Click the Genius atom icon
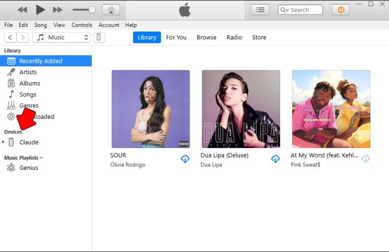The height and width of the screenshot is (252, 389). tap(11, 168)
